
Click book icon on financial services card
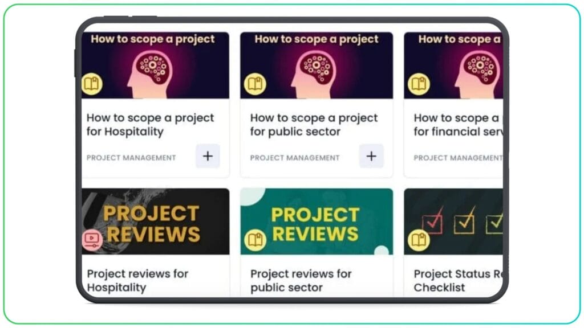pyautogui.click(x=419, y=84)
